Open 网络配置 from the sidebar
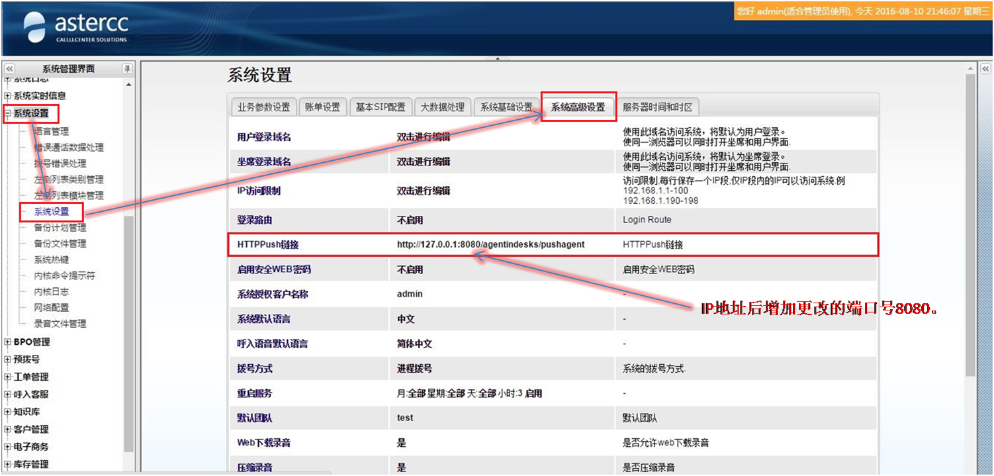The width and height of the screenshot is (994, 476). (x=52, y=308)
